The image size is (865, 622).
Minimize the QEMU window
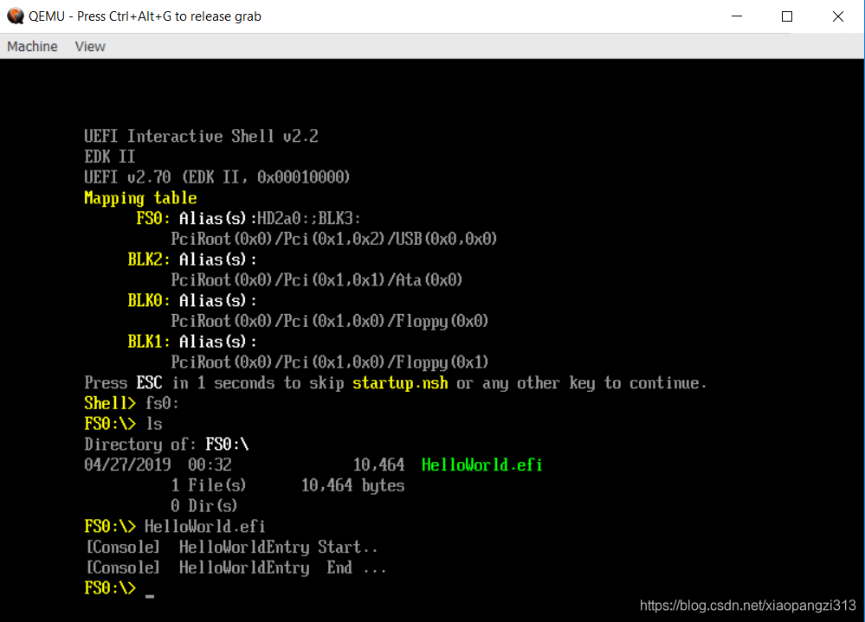pos(737,16)
